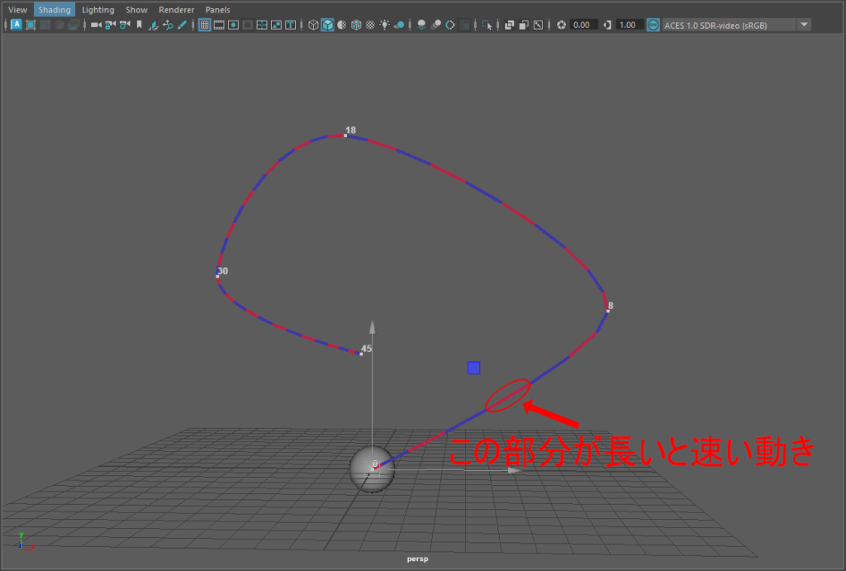Toggle the film gate overlay
This screenshot has height=571, width=846.
pyautogui.click(x=220, y=25)
